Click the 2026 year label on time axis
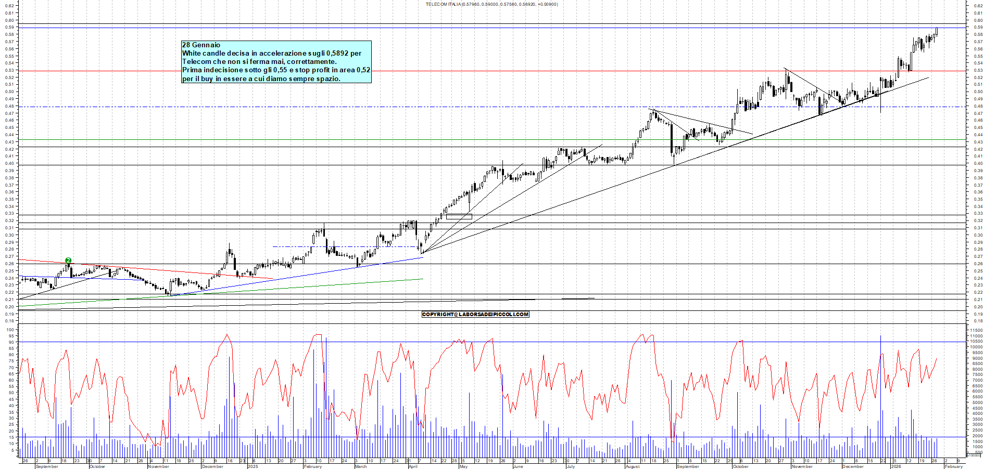This screenshot has height=469, width=984. (895, 466)
